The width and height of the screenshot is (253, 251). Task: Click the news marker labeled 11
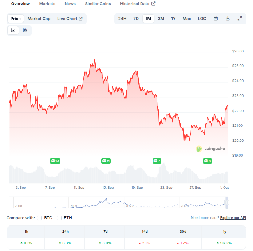point(106,161)
